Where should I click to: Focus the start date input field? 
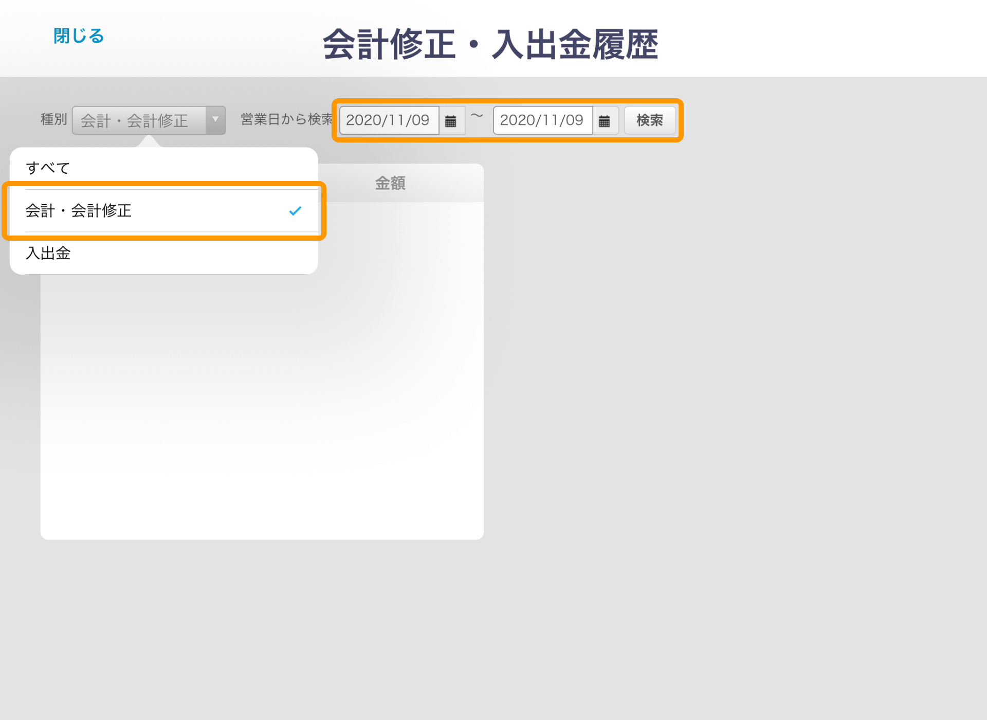tap(389, 120)
